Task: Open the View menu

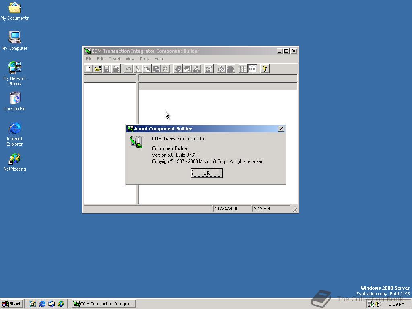Action: (130, 59)
